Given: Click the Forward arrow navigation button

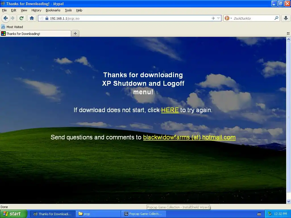Looking at the screenshot, I should (13, 18).
